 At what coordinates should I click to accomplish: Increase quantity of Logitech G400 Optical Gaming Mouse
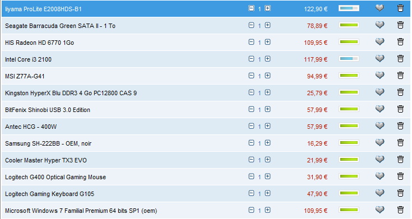coord(267,176)
